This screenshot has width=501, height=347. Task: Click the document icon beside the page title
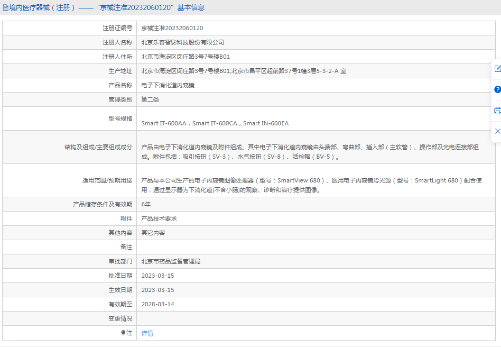5,7
